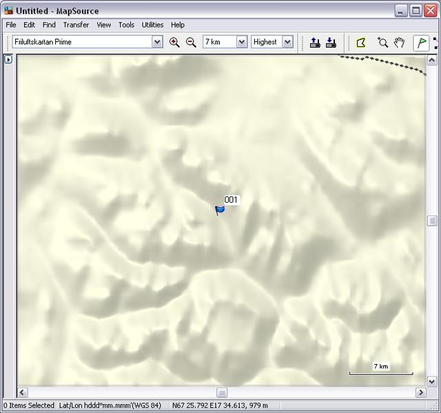The width and height of the screenshot is (441, 413).
Task: Click the scroll down arrow button
Action: click(432, 381)
